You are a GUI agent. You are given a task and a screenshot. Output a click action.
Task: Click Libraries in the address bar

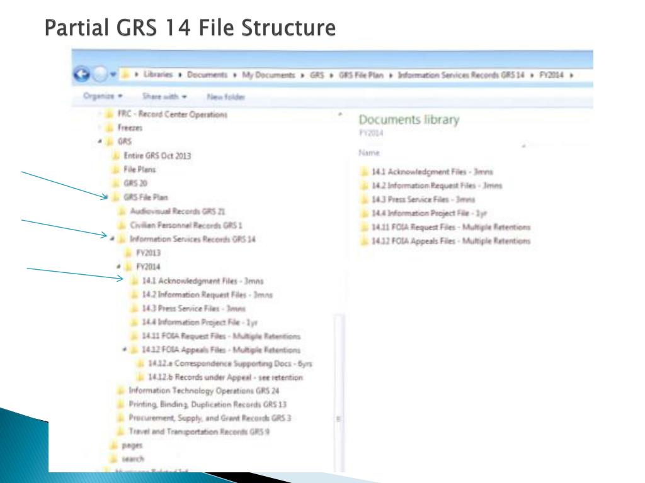[x=158, y=75]
